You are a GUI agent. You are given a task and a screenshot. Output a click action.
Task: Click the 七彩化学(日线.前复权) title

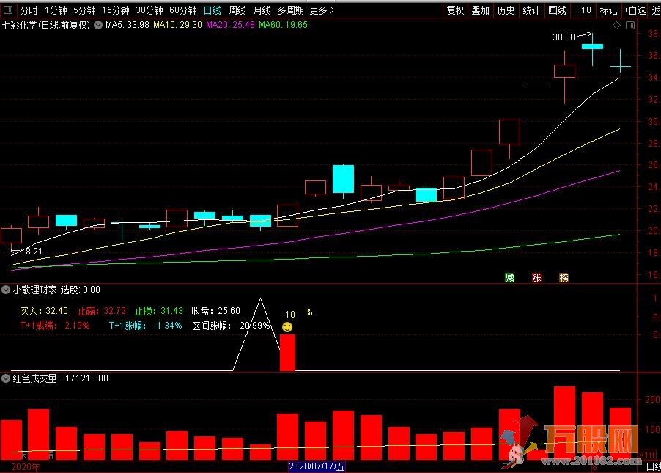pos(46,25)
